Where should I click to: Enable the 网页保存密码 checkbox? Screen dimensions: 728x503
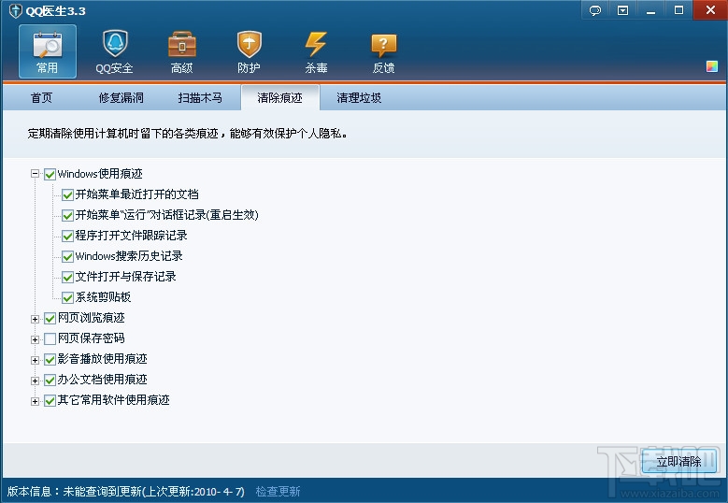click(50, 338)
